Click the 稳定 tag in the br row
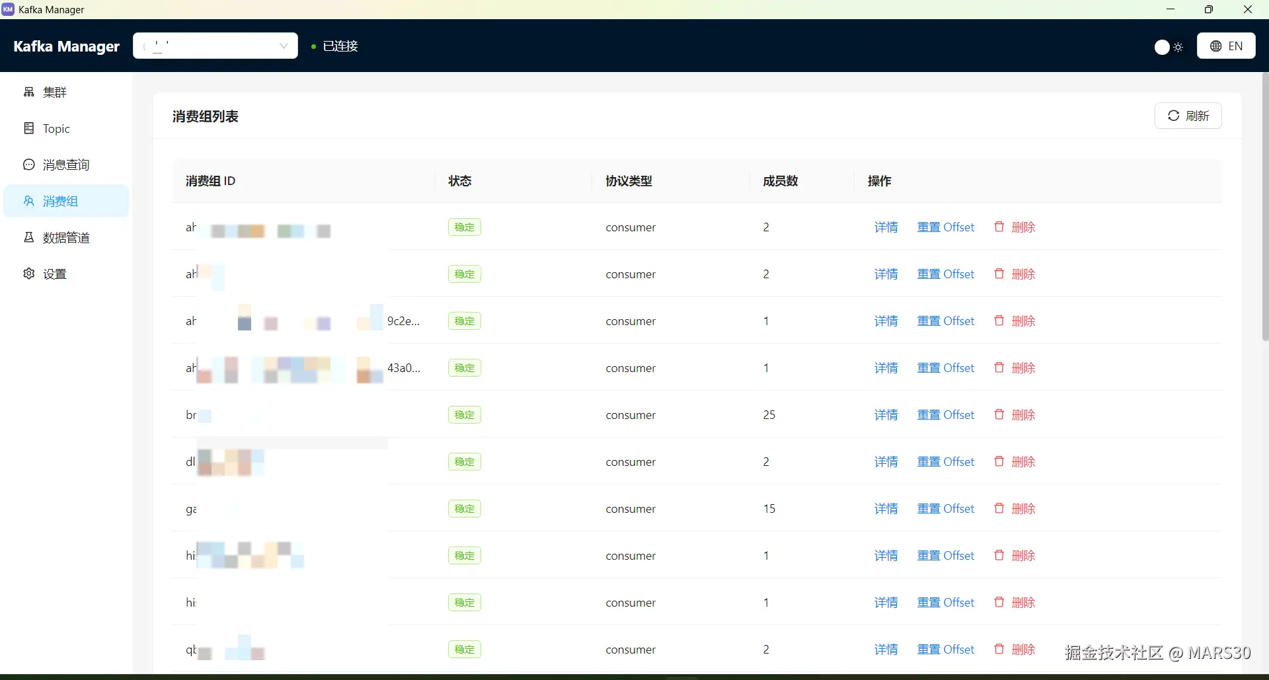This screenshot has height=680, width=1269. click(x=465, y=415)
